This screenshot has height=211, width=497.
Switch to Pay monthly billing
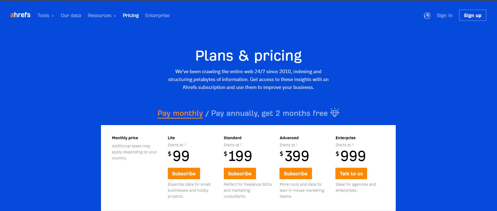pos(180,113)
